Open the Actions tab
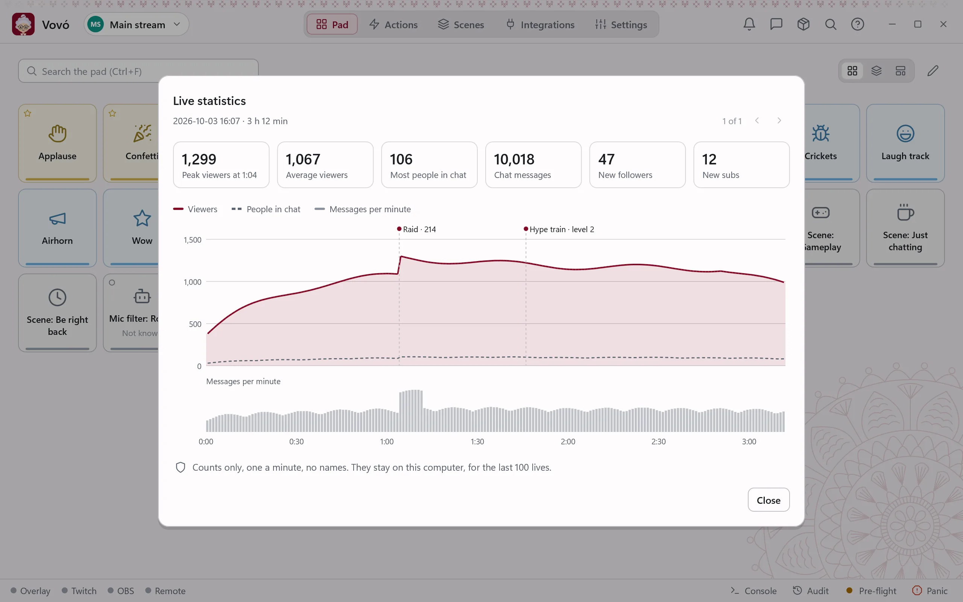Viewport: 963px width, 602px height. 393,24
